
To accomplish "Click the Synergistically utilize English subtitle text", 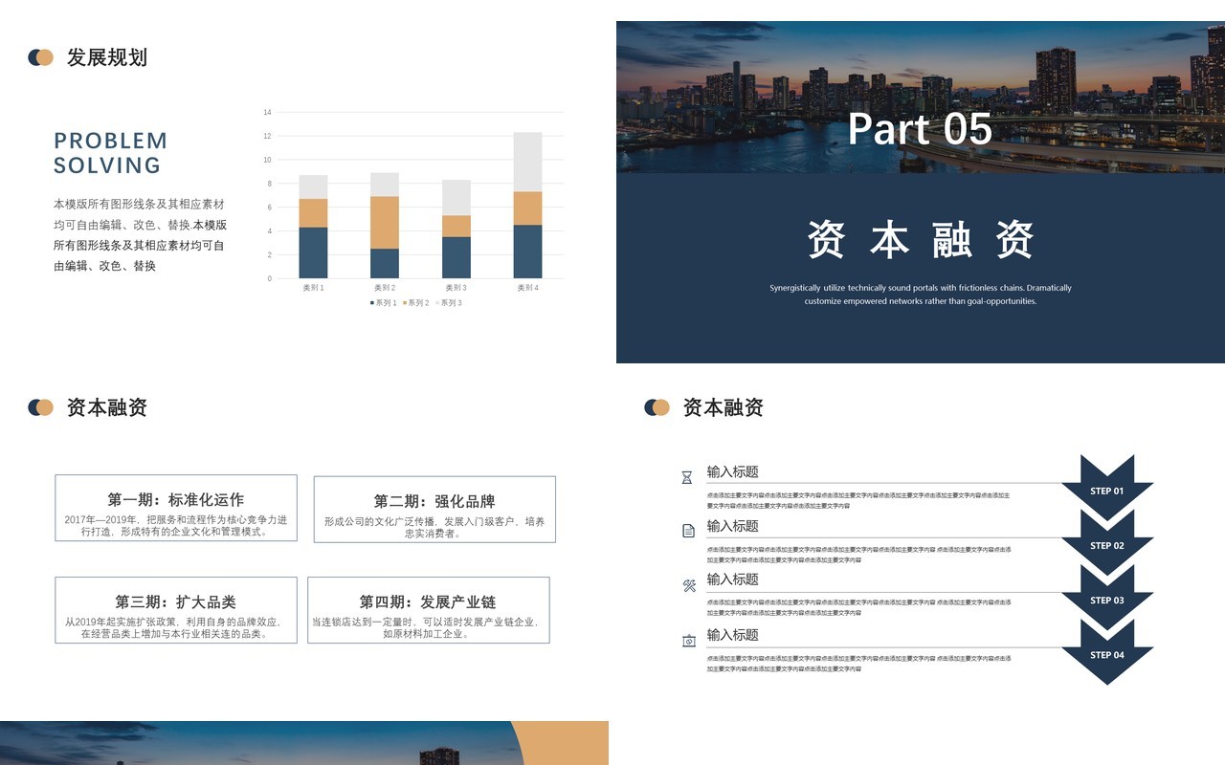I will point(921,295).
